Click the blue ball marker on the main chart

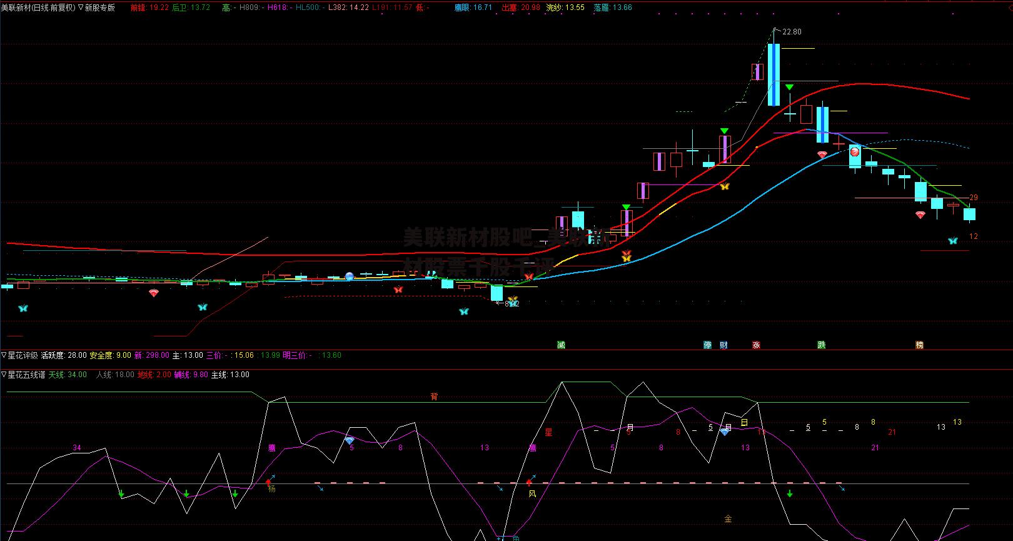(350, 276)
